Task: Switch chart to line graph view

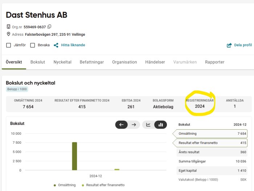Action: click(148, 125)
